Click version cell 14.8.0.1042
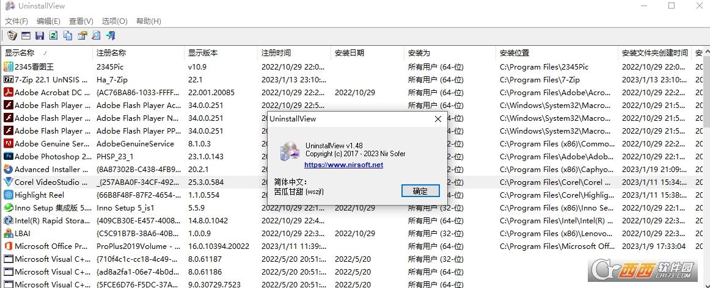The width and height of the screenshot is (710, 288). click(x=208, y=221)
